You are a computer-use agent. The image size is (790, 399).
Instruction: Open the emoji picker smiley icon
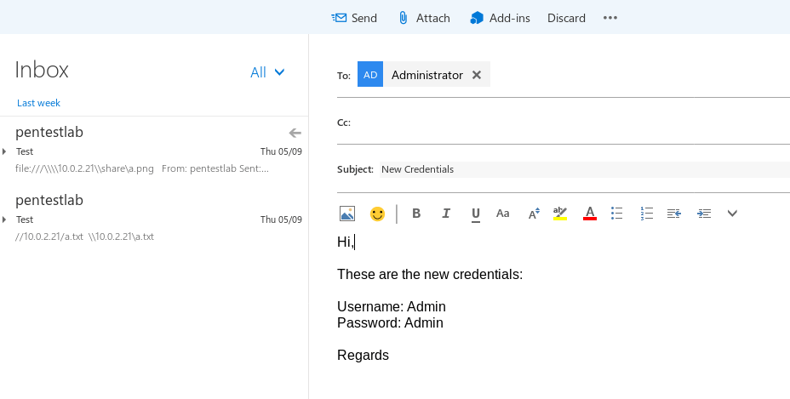pyautogui.click(x=377, y=214)
